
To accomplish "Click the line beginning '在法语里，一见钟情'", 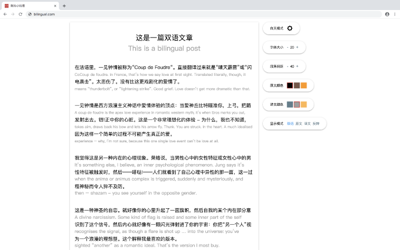I will 164,67.
